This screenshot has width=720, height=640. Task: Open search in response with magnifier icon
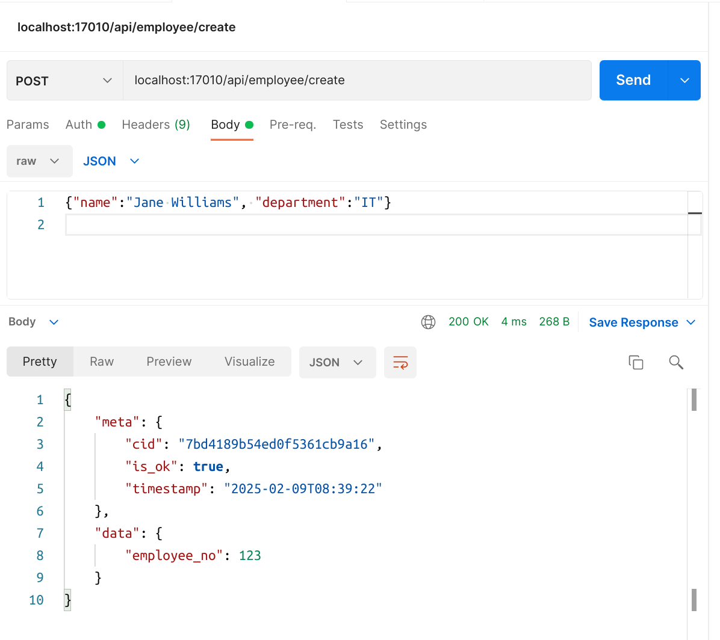tap(676, 362)
